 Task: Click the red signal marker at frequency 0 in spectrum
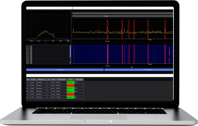108,29
